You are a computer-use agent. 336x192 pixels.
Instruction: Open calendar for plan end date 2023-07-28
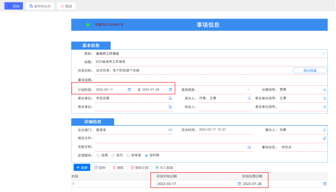[170, 90]
